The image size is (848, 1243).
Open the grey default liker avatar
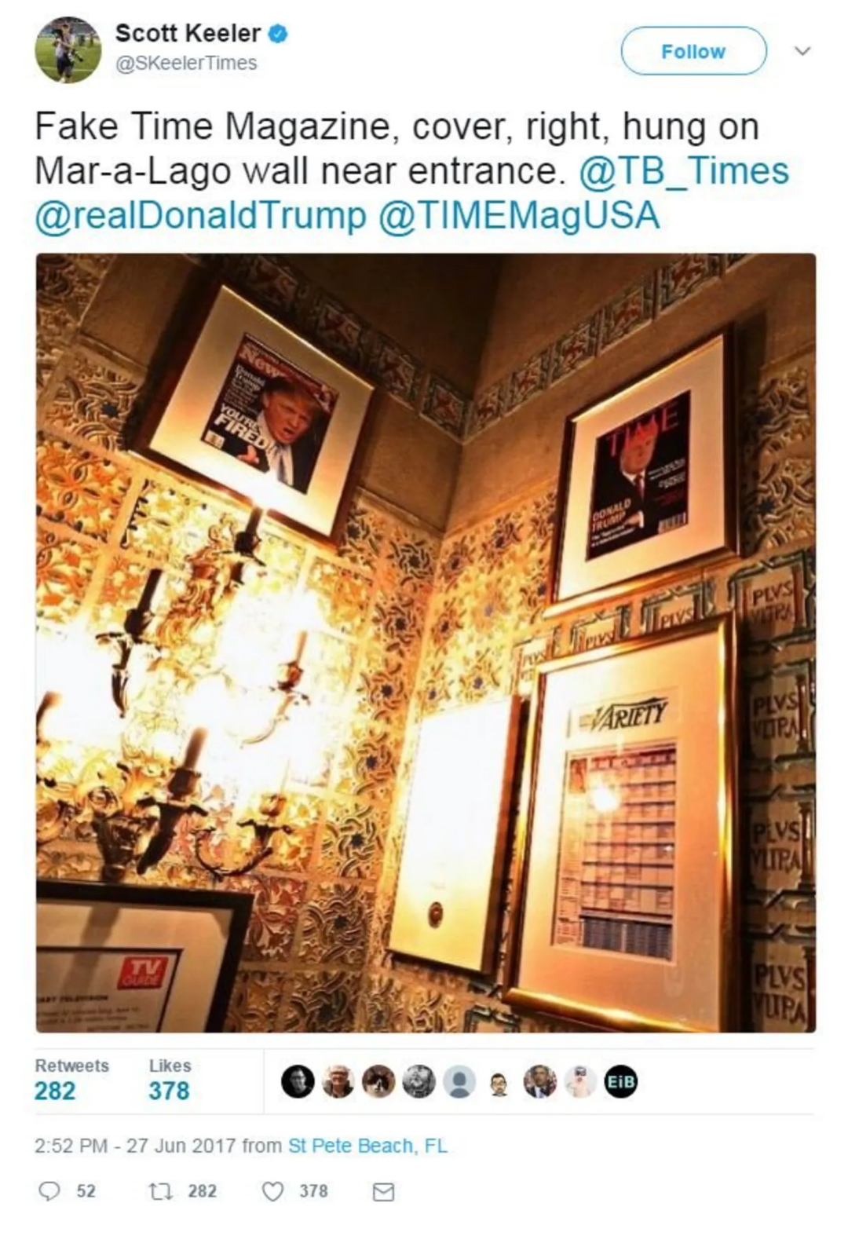[459, 1081]
